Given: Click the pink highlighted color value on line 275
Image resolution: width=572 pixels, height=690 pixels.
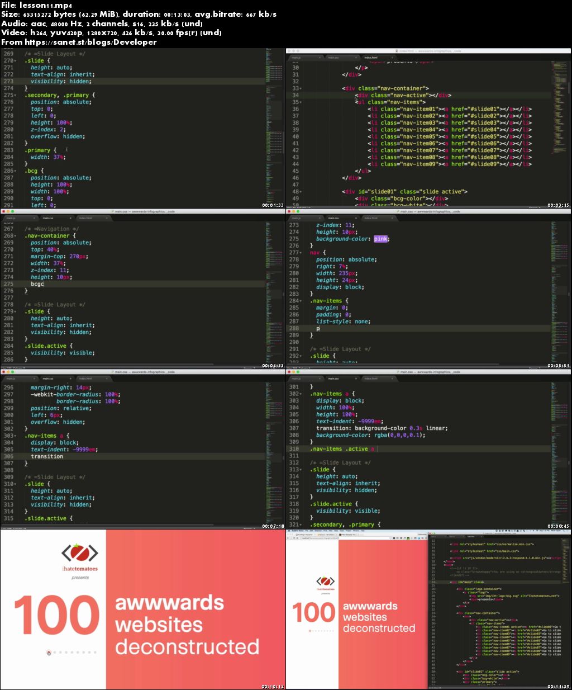Looking at the screenshot, I should [x=381, y=239].
